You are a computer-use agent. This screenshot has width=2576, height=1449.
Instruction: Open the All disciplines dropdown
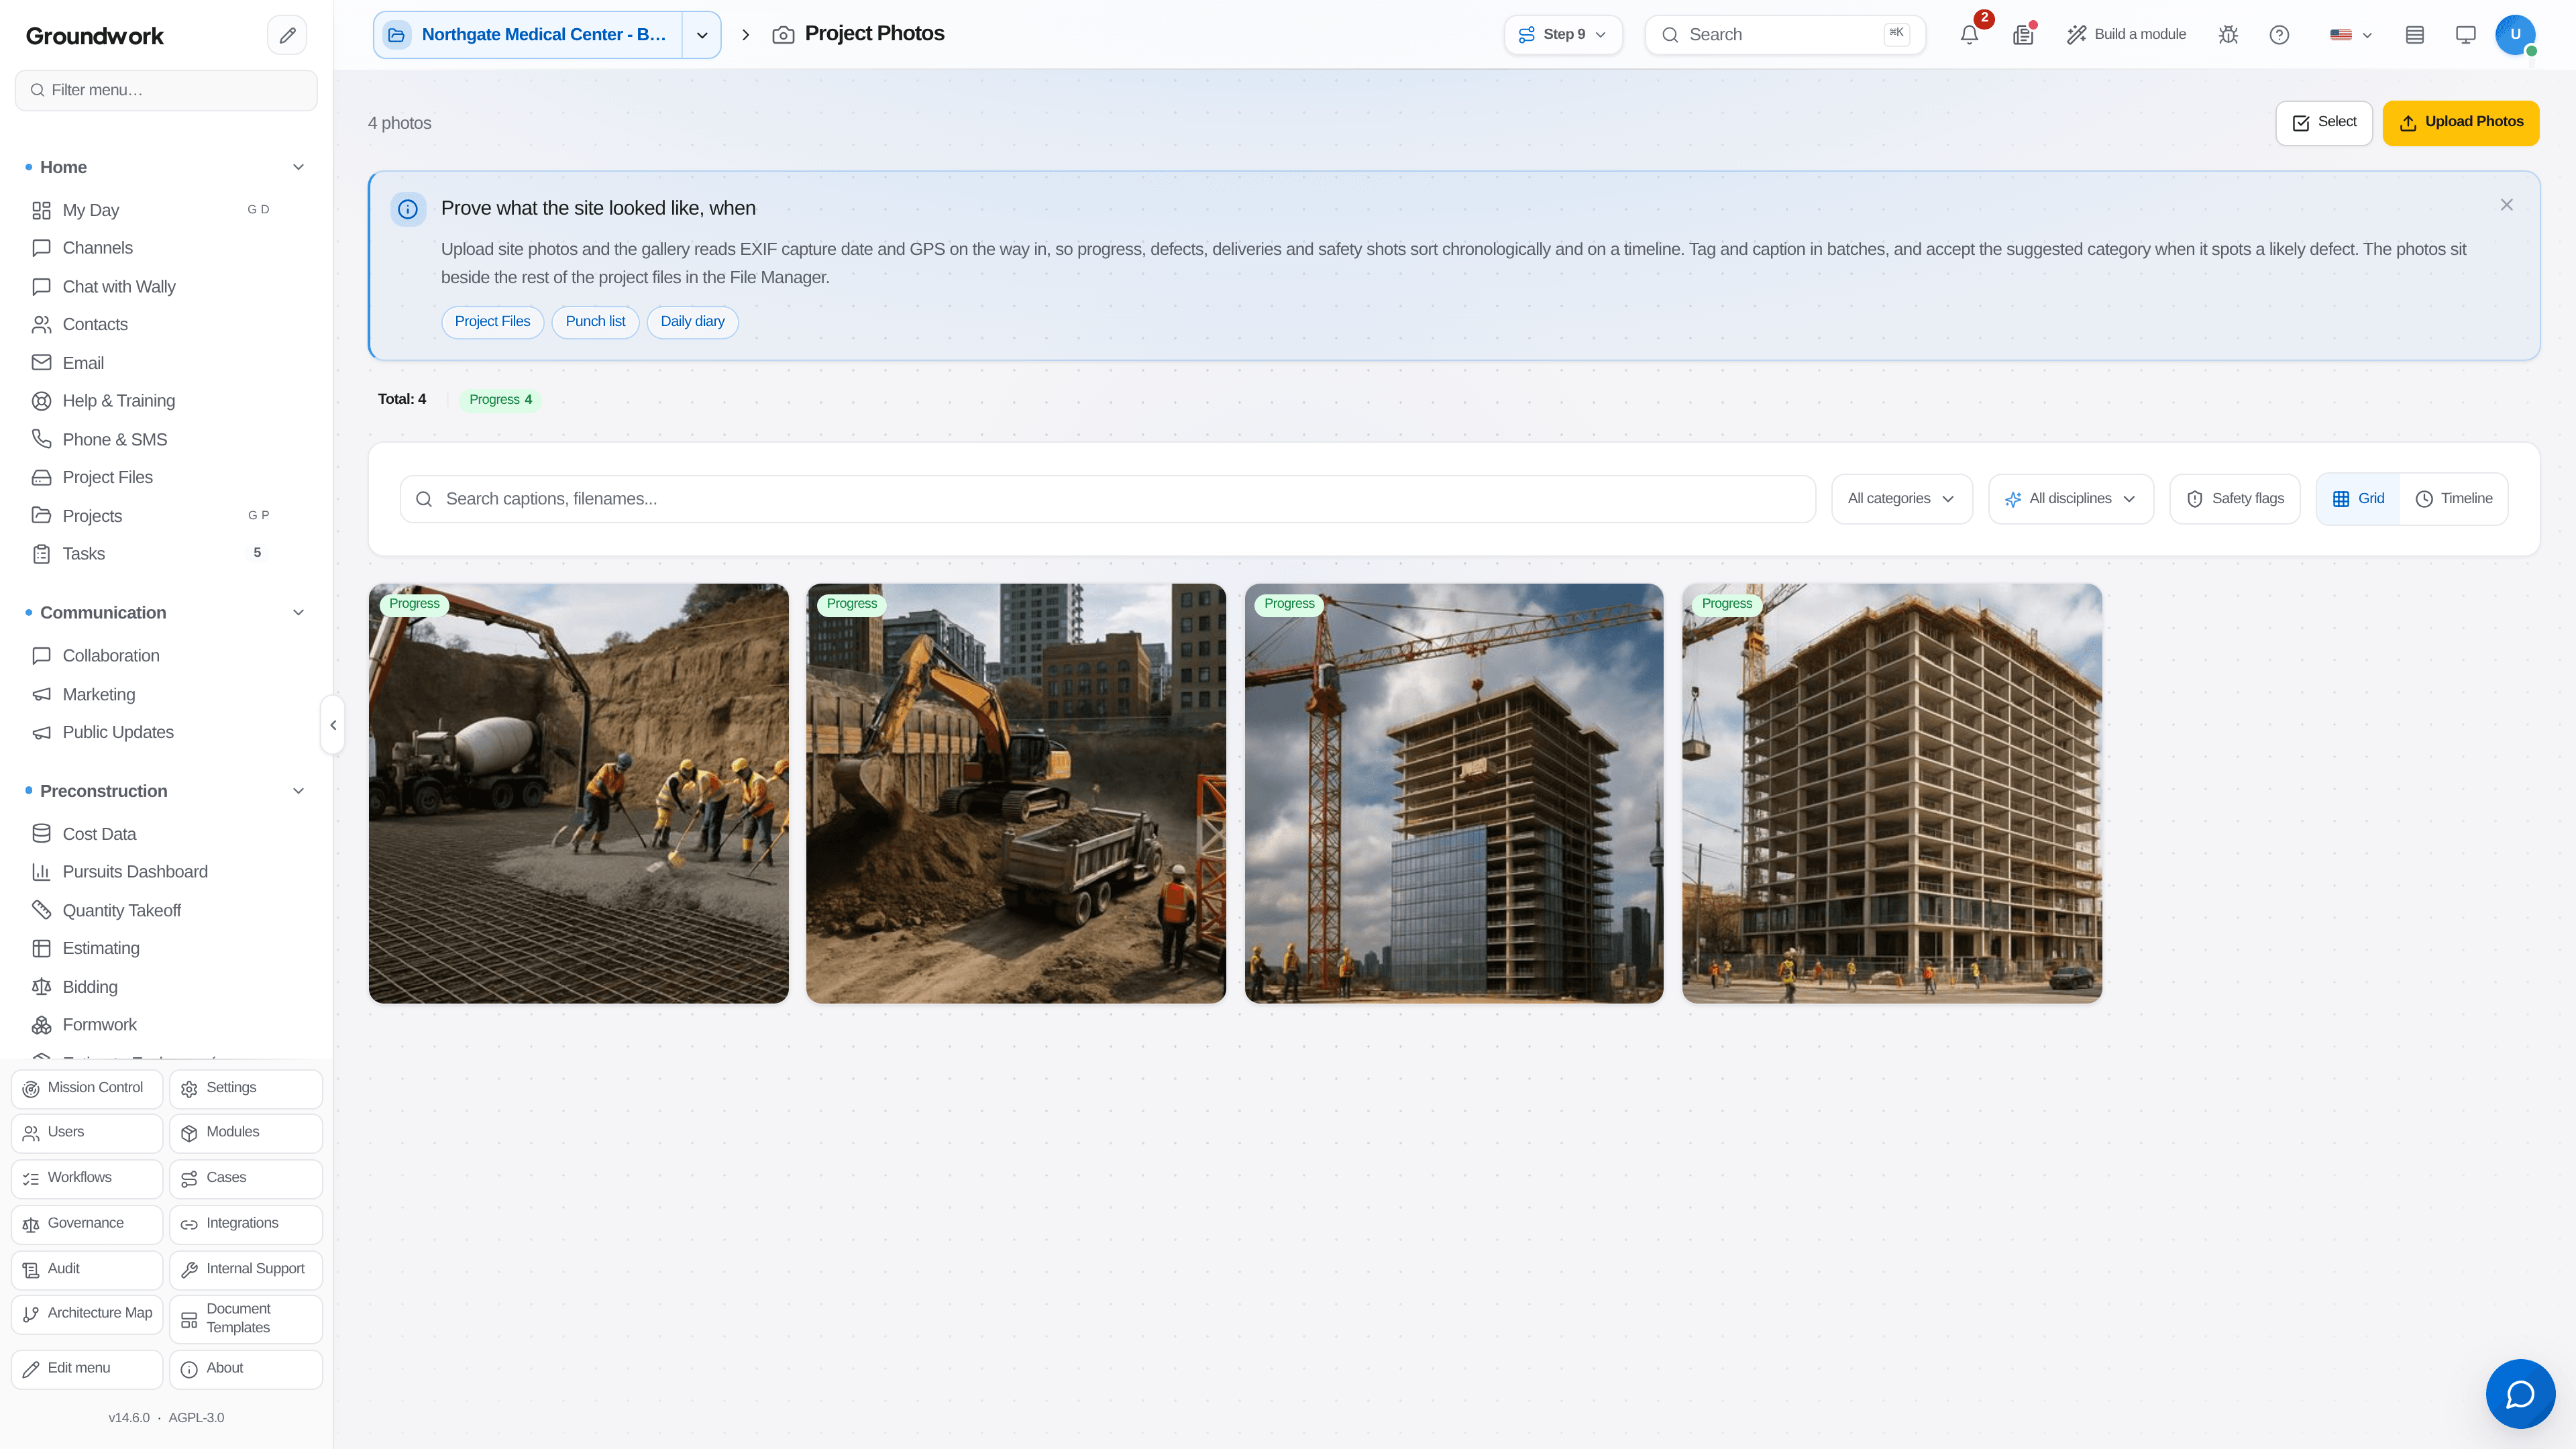(2070, 499)
